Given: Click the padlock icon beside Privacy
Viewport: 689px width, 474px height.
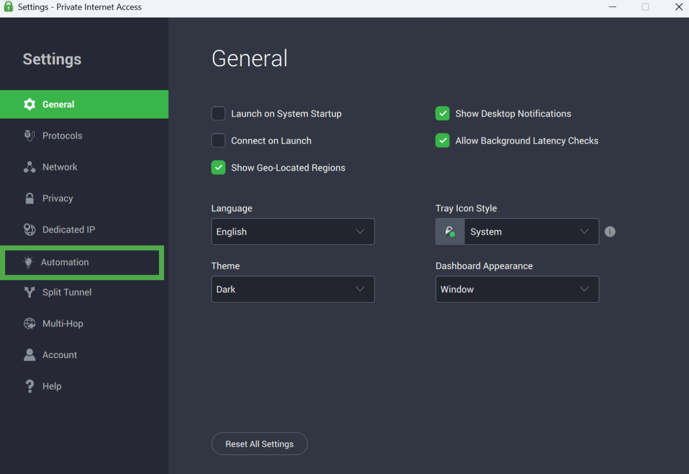Looking at the screenshot, I should click(29, 198).
